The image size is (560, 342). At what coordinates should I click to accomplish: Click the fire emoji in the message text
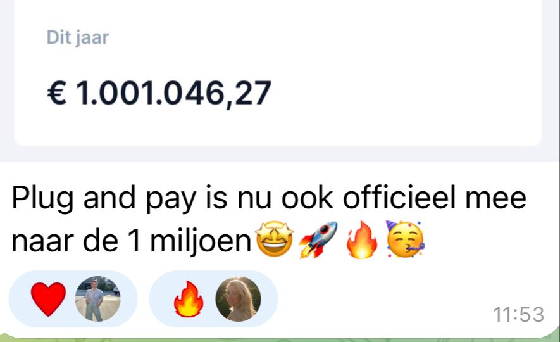(x=362, y=239)
